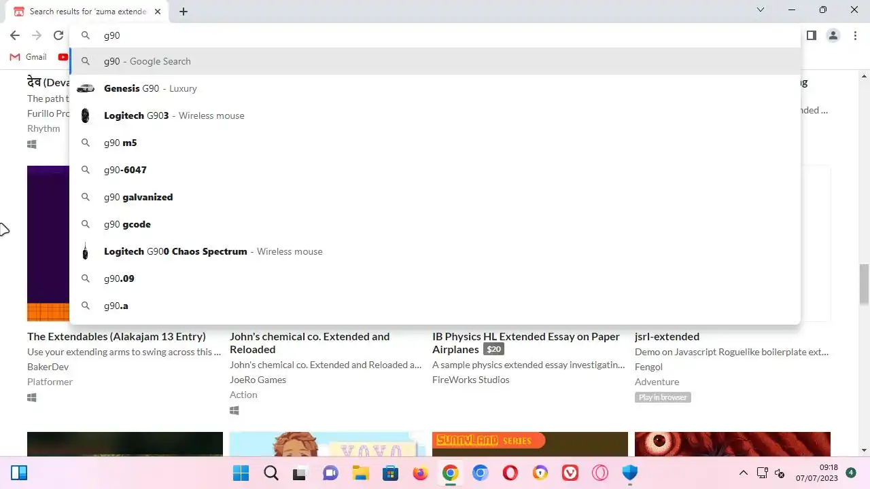Click the BakerDev author link
Viewport: 870px width, 489px height.
point(48,367)
